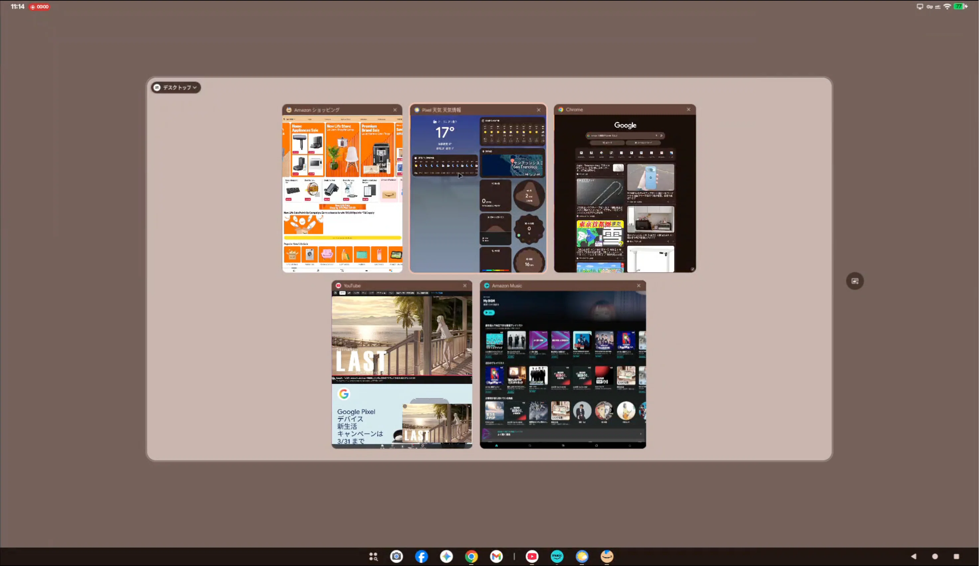
Task: Select the Amazon ショッピング window thumbnail
Action: click(342, 194)
